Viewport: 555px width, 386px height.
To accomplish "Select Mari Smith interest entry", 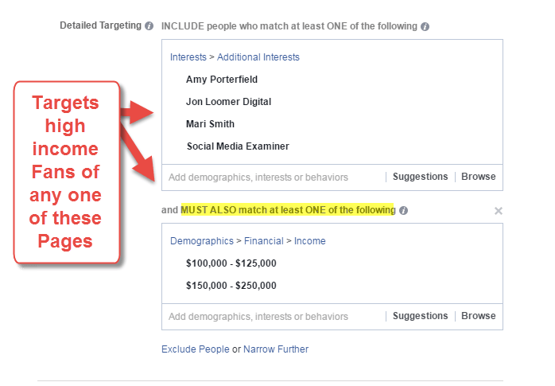I will click(x=210, y=124).
